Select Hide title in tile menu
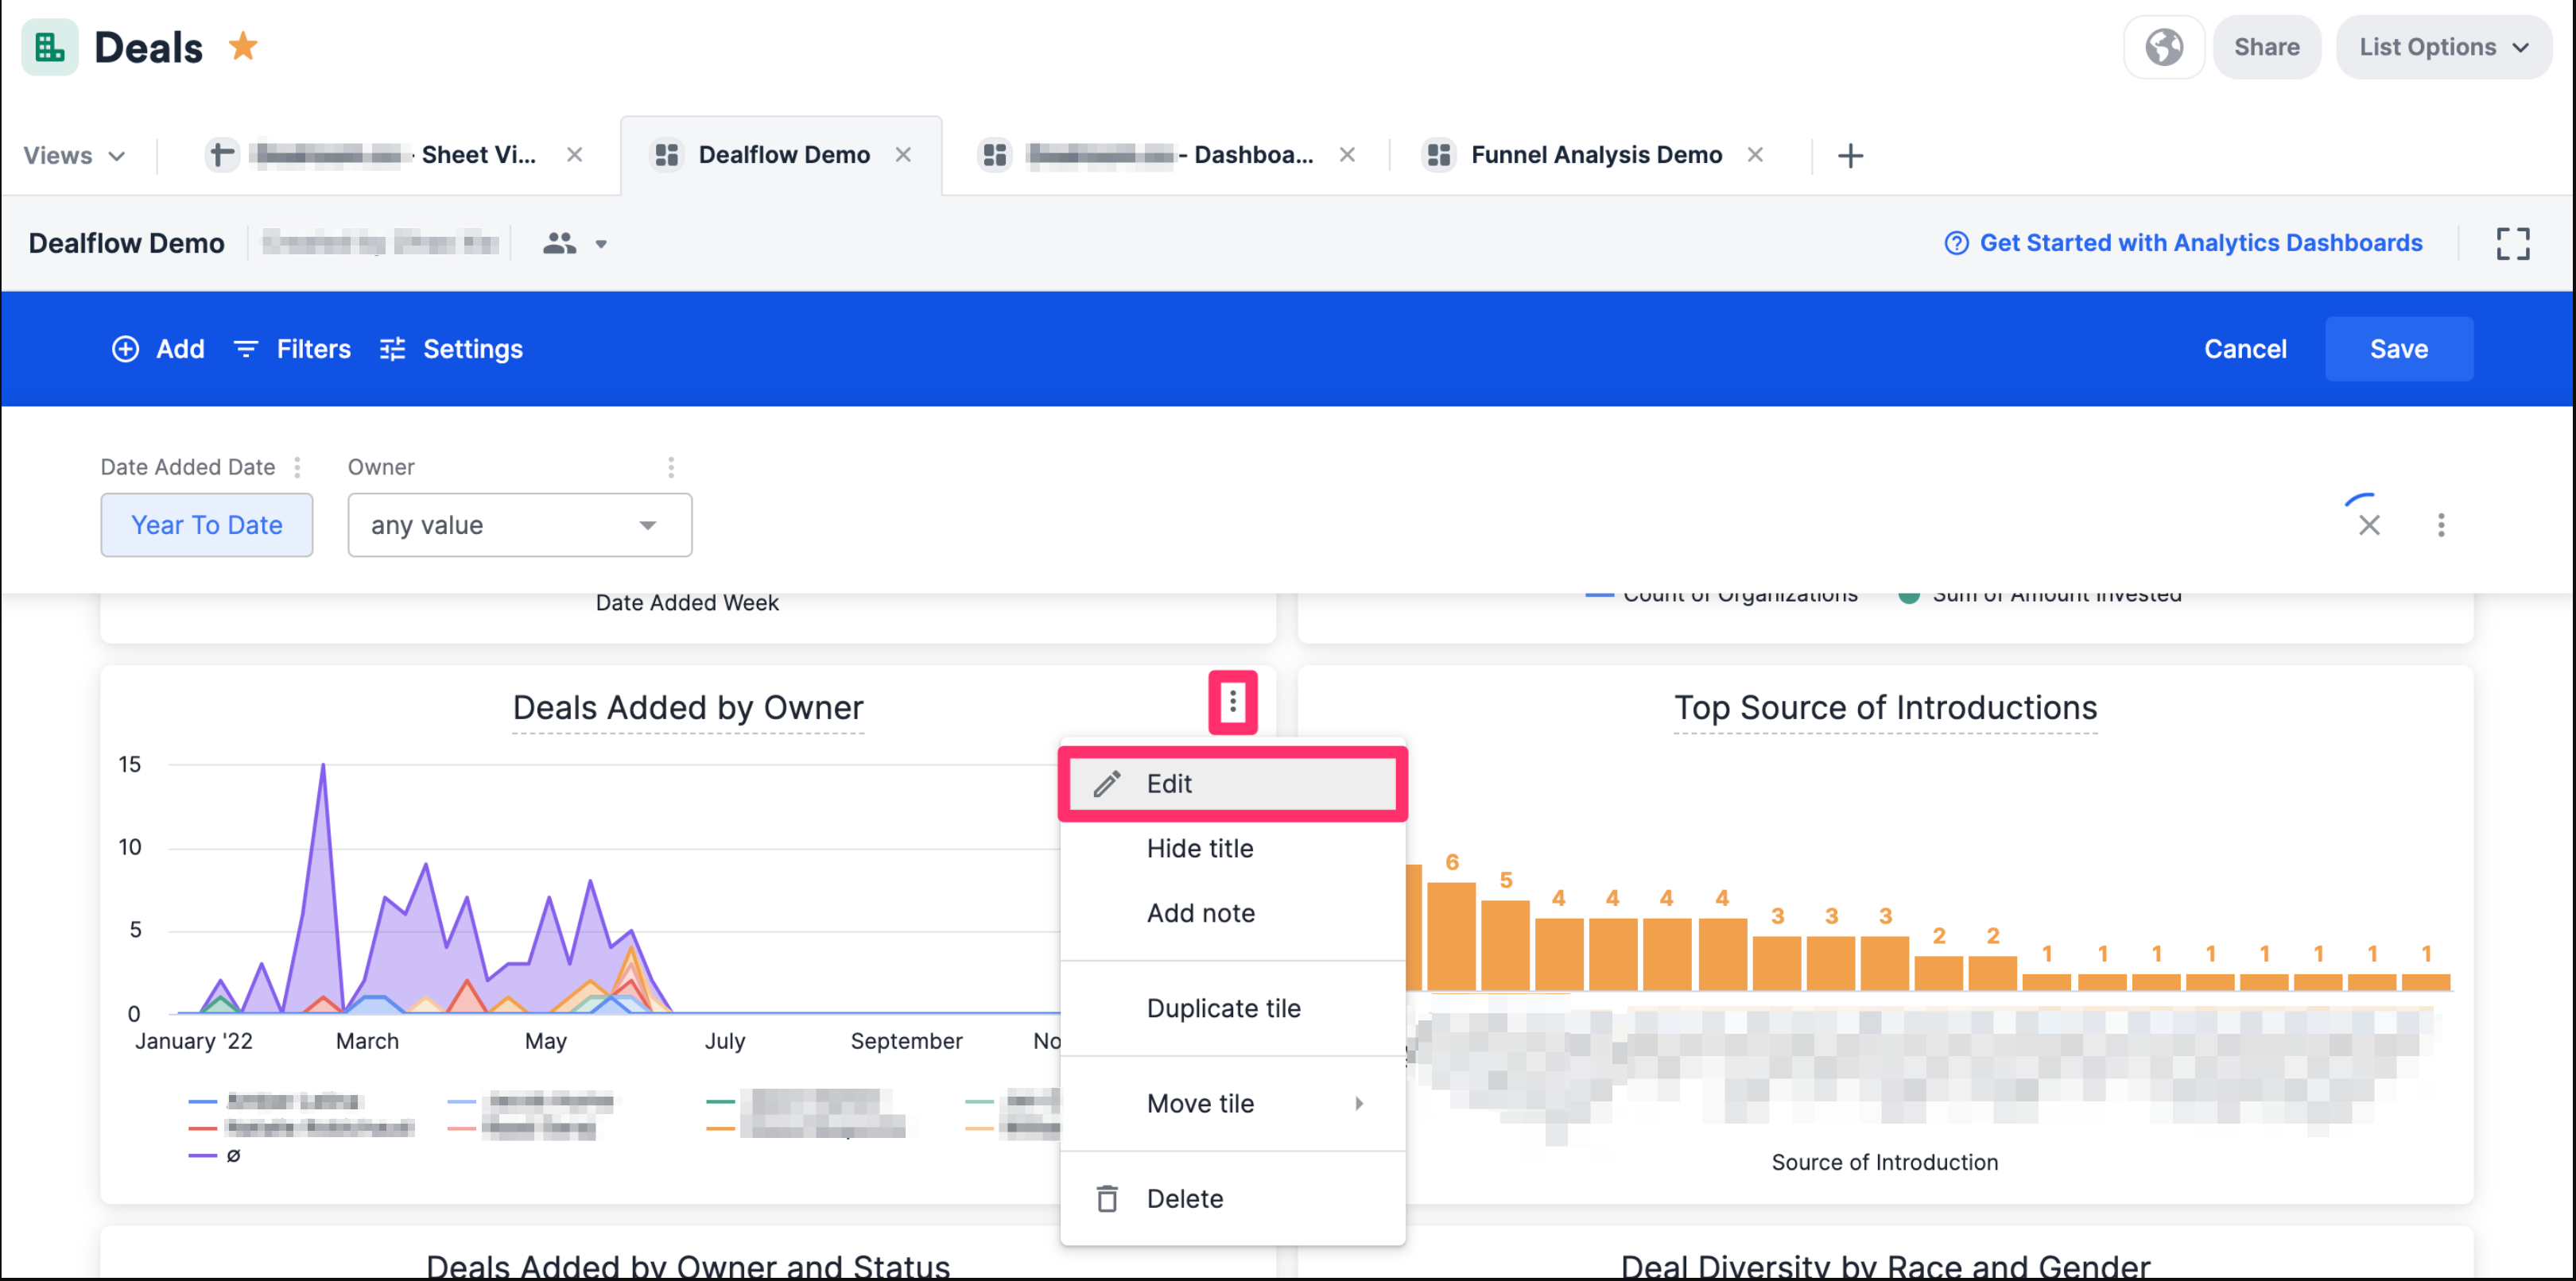The image size is (2576, 1281). (1232, 849)
